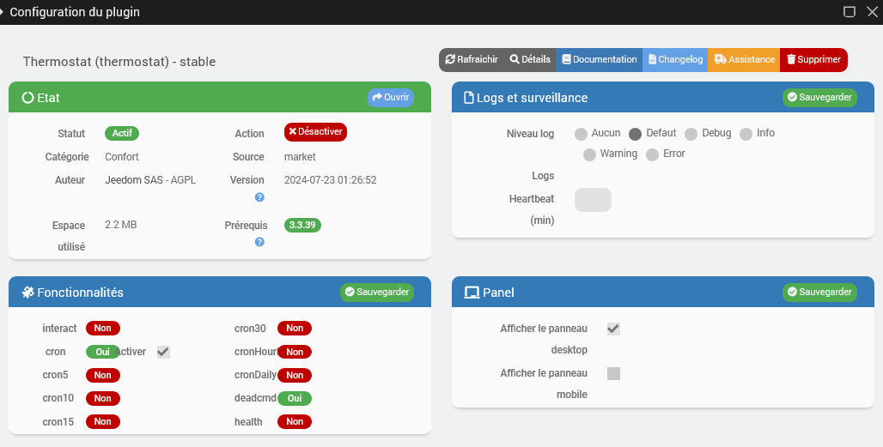
Task: Click the Prérequis help question-mark icon
Action: [259, 242]
